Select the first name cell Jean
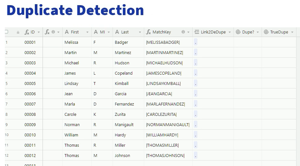The image size is (300, 166). [77, 94]
